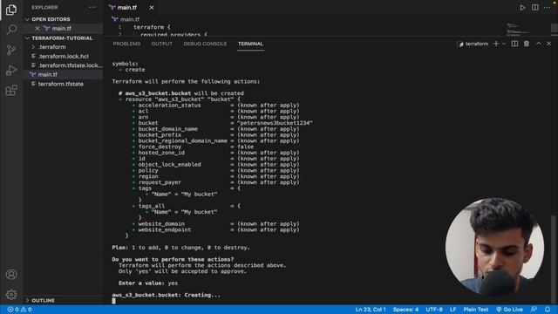Viewport: 558px width, 314px height.
Task: Add a new terminal with plus icon
Action: tap(496, 44)
